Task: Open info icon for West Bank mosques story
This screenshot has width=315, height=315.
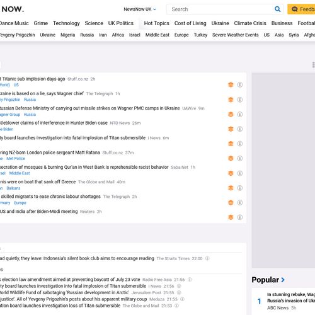Action: tap(240, 173)
